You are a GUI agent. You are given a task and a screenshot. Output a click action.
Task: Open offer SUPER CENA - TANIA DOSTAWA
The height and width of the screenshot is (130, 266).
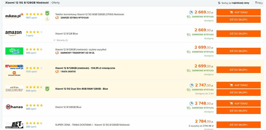point(92,125)
